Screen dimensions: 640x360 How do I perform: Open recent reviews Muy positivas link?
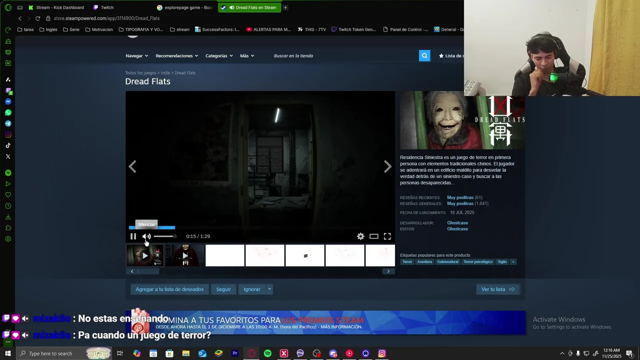click(460, 197)
